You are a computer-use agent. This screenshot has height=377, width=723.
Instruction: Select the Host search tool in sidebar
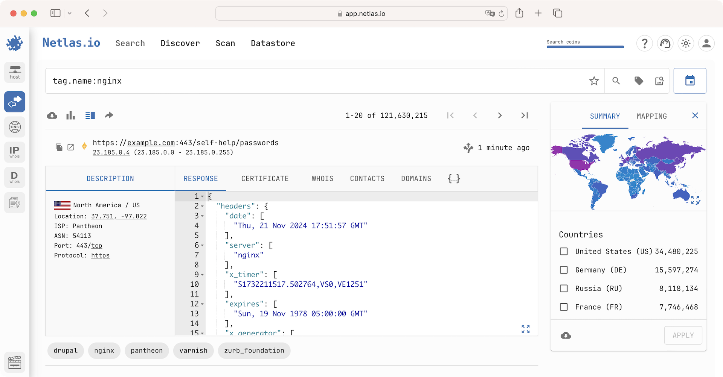tap(14, 72)
